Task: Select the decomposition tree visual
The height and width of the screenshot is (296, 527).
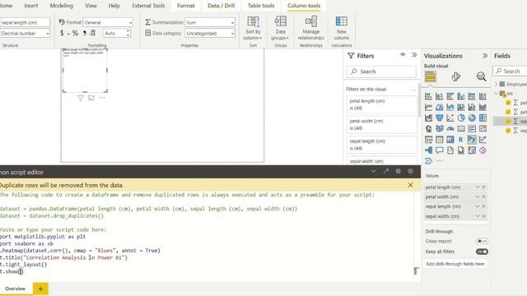Action: click(428, 150)
